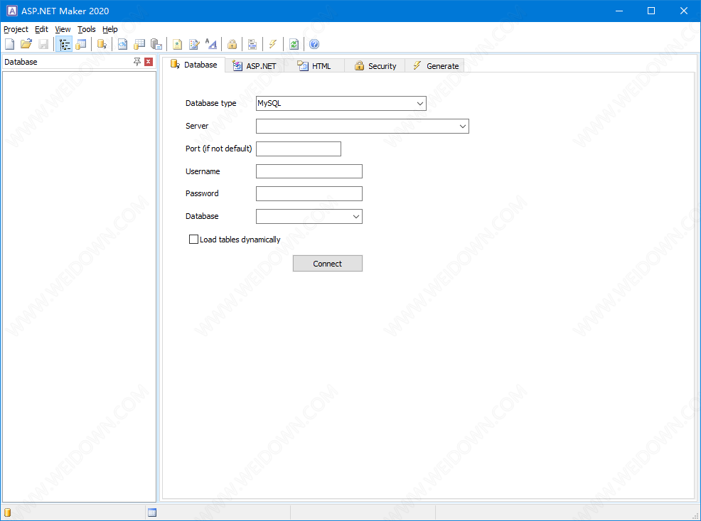Click the blue question mark help icon

click(314, 44)
